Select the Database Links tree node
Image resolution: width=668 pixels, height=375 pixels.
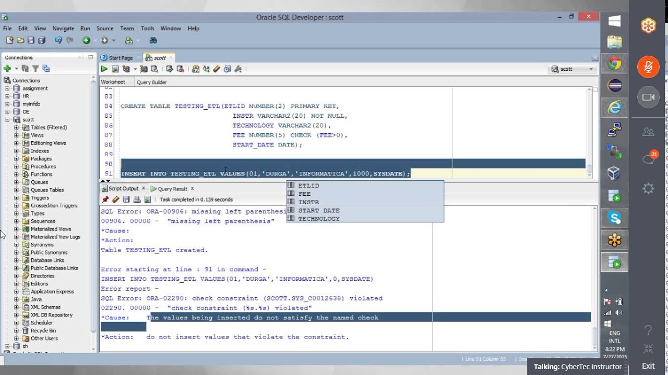[47, 260]
